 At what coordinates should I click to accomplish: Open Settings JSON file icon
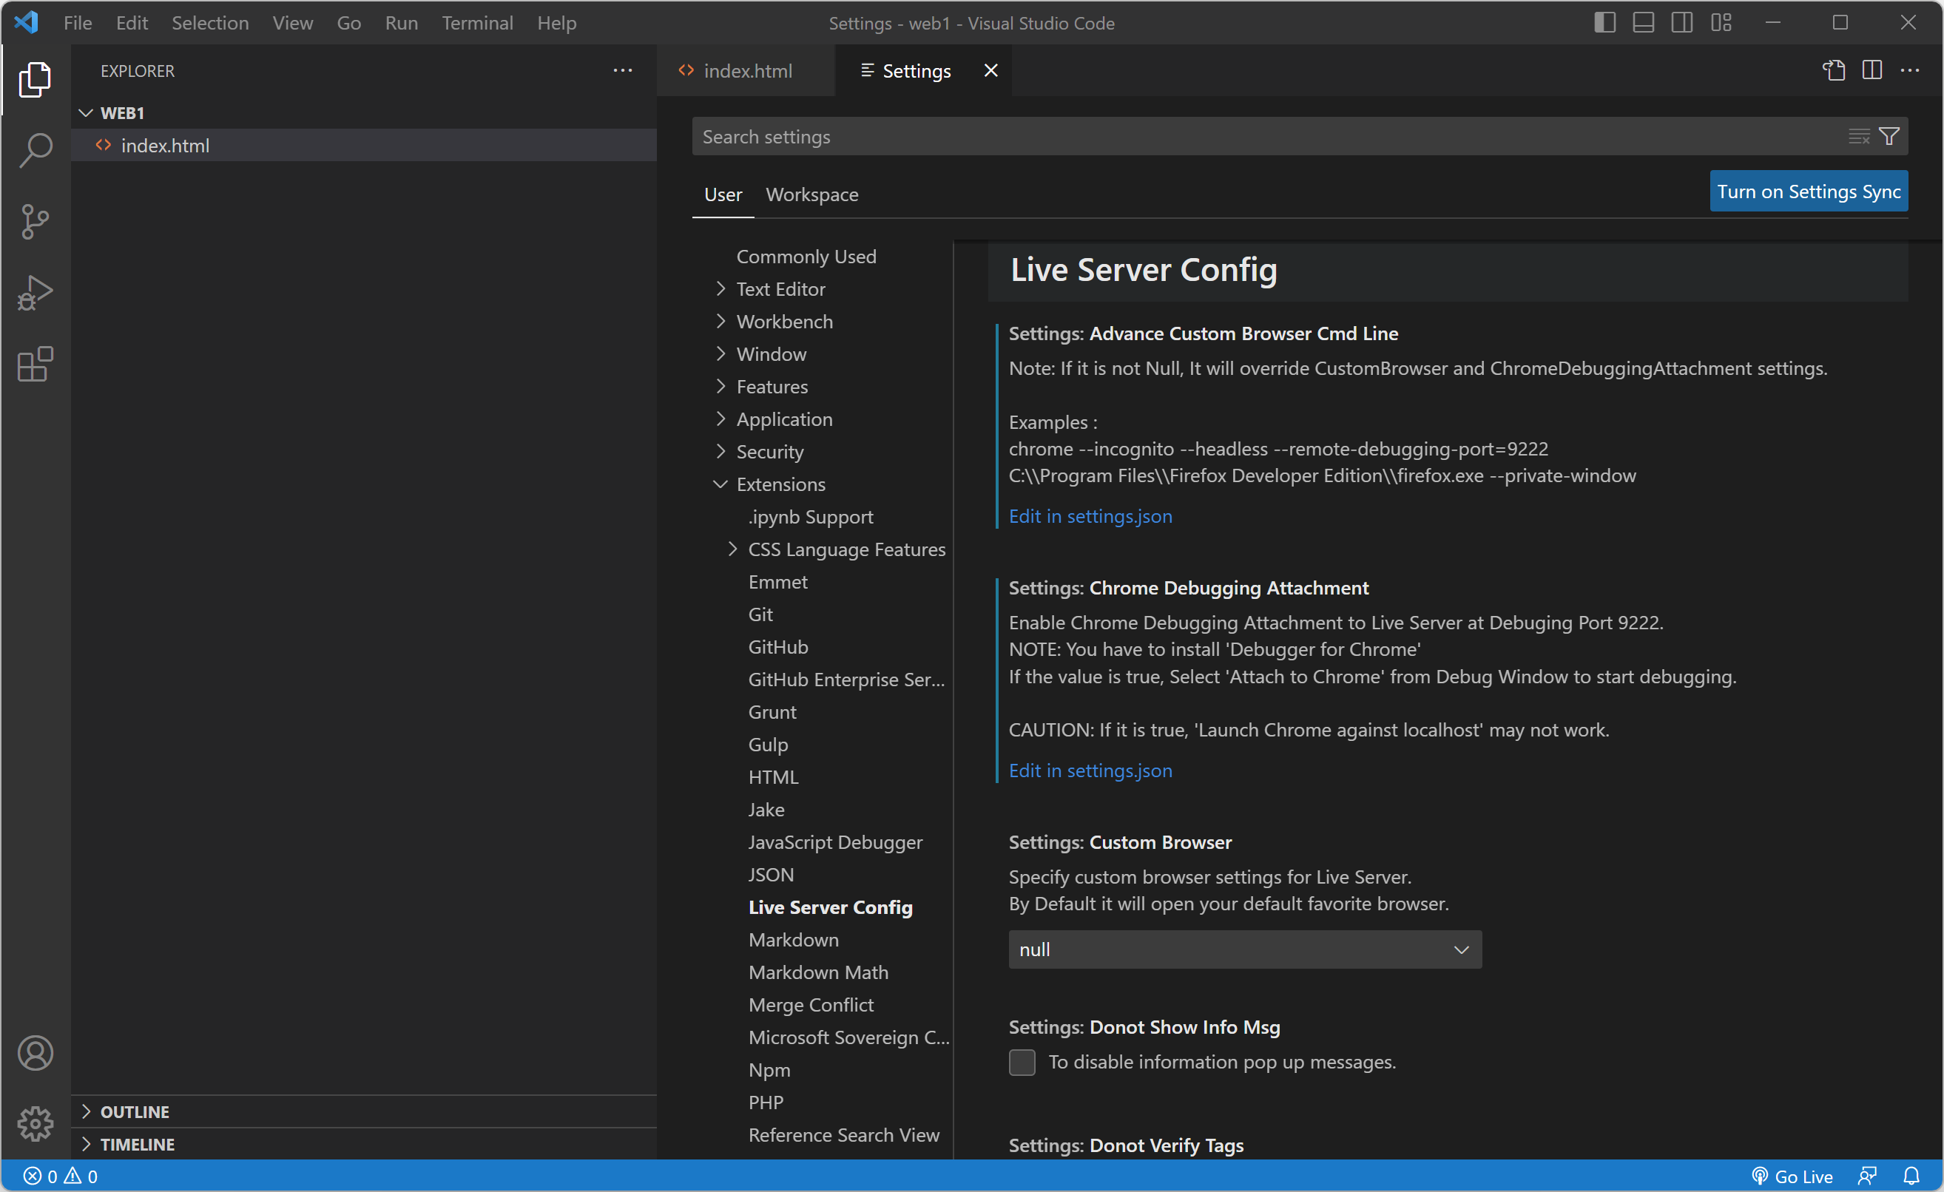tap(1833, 70)
